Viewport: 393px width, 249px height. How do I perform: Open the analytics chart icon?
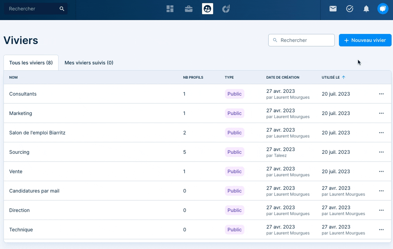(226, 9)
